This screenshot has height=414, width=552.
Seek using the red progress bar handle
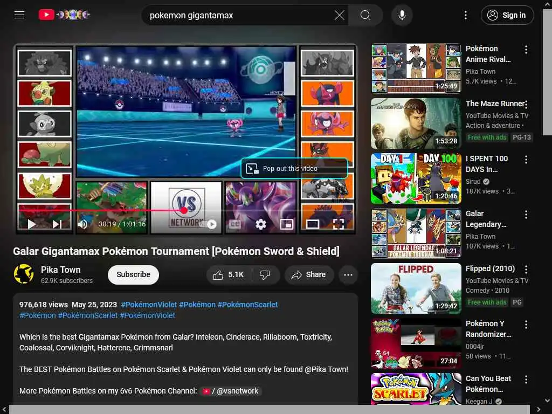(x=184, y=211)
